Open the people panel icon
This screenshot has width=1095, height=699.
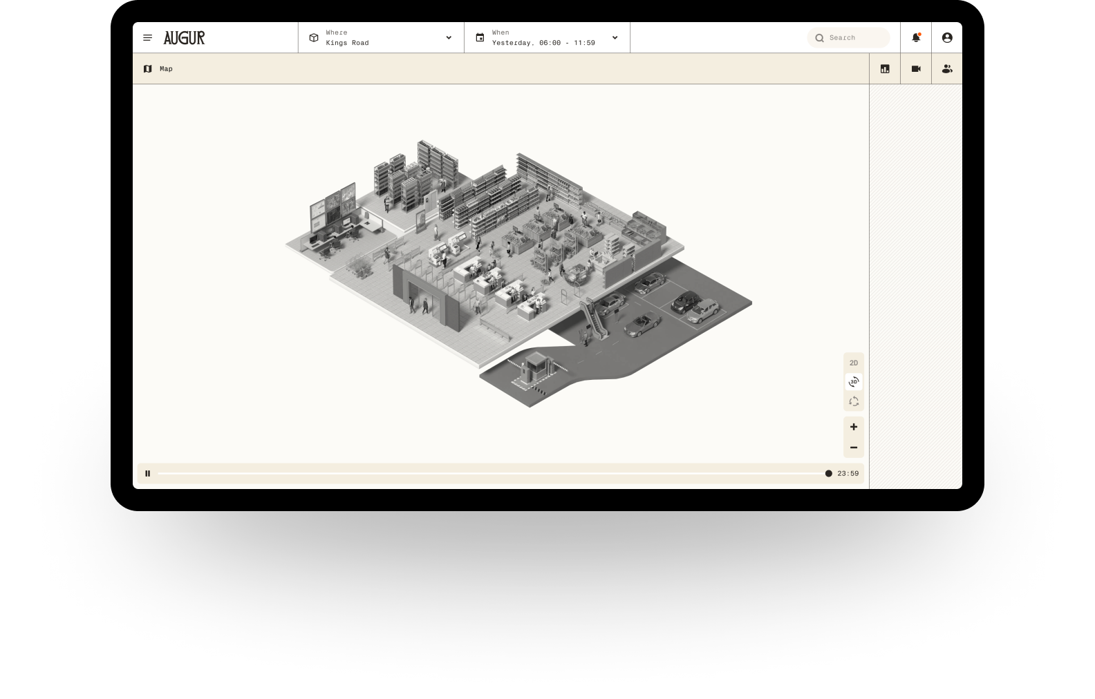[x=947, y=69]
